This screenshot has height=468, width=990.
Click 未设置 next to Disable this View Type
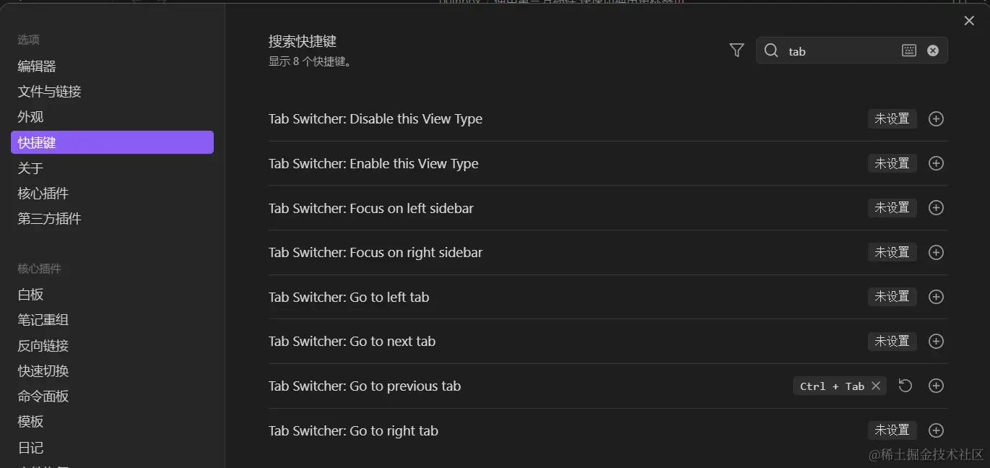pyautogui.click(x=892, y=118)
